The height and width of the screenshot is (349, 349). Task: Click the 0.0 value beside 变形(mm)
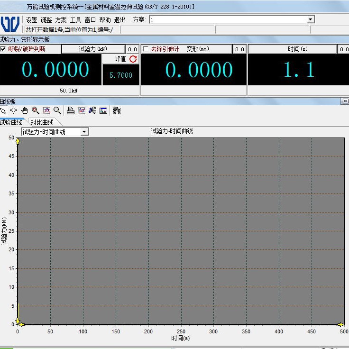[239, 49]
